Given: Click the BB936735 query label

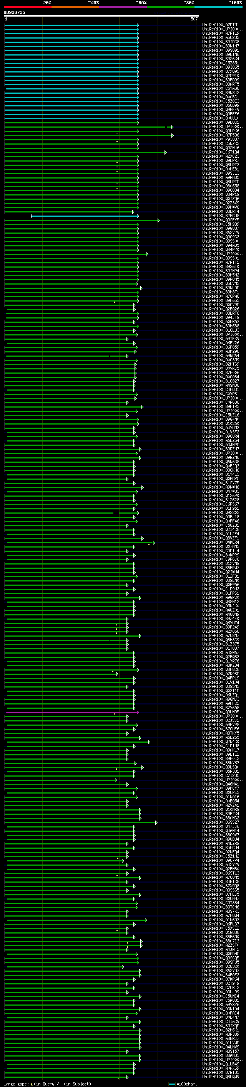Looking at the screenshot, I should [x=14, y=13].
